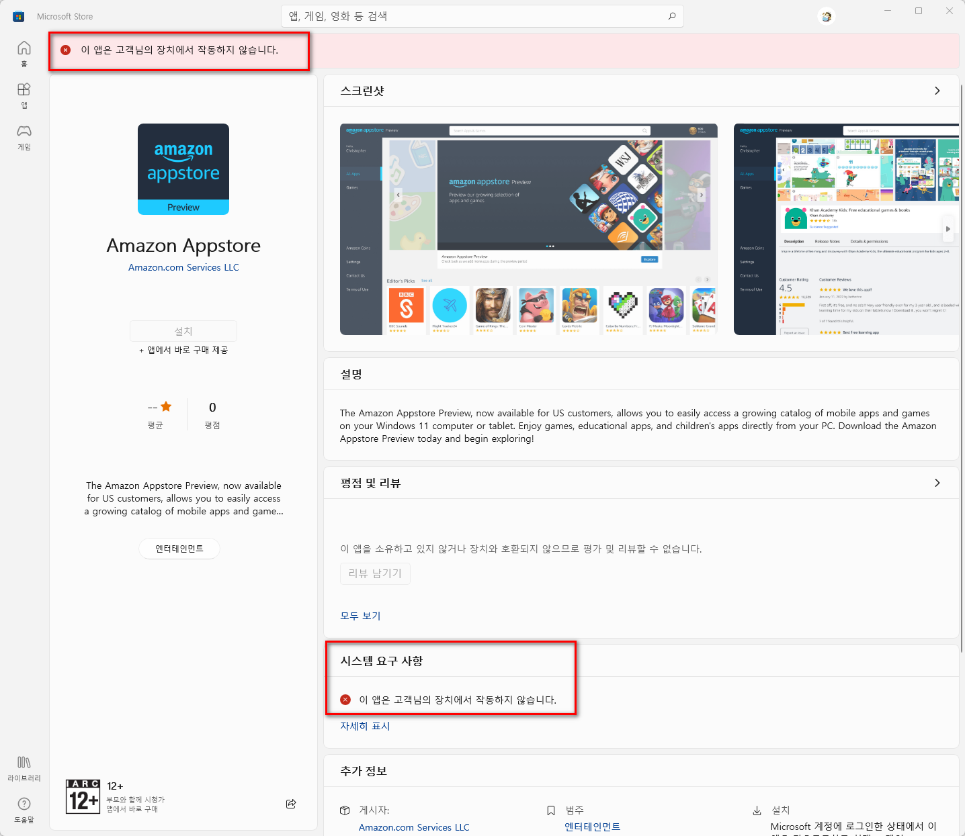This screenshot has width=965, height=836.
Task: Click '+ 앱에서 바로 구매 제공' text
Action: point(183,350)
